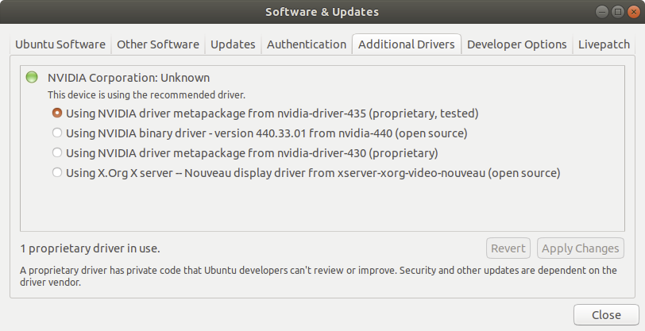Select nvidia-driver-430 radio option
Viewport: 645px width, 331px height.
coord(57,152)
